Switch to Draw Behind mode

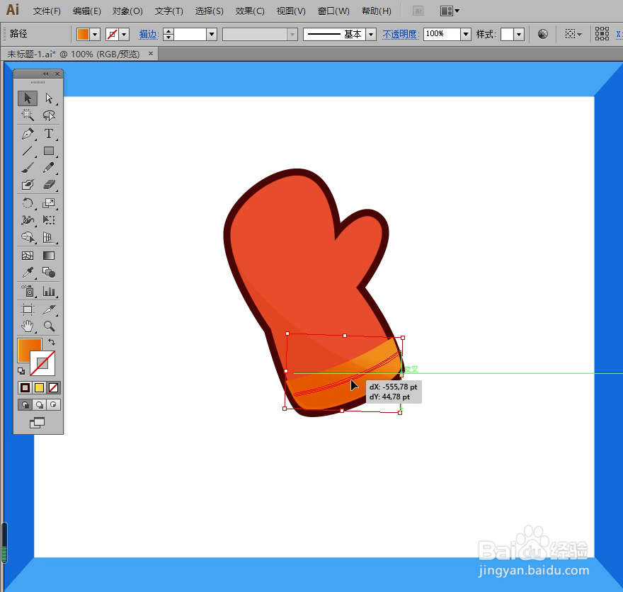click(40, 405)
